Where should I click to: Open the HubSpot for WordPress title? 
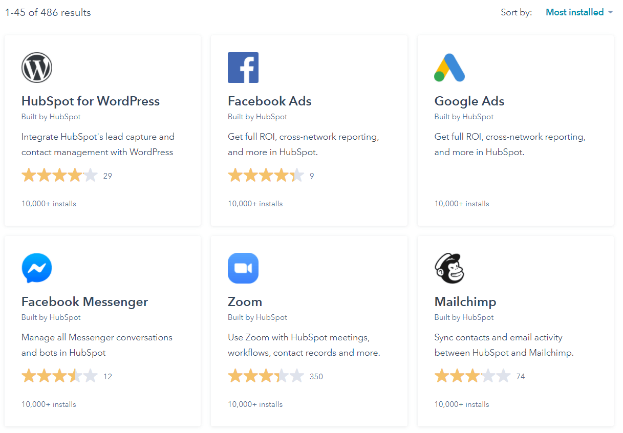pyautogui.click(x=91, y=101)
